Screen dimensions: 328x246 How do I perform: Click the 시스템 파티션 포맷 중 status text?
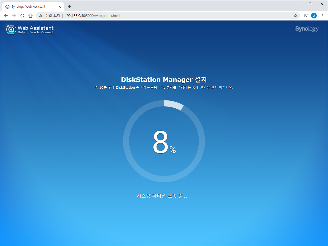pos(163,196)
